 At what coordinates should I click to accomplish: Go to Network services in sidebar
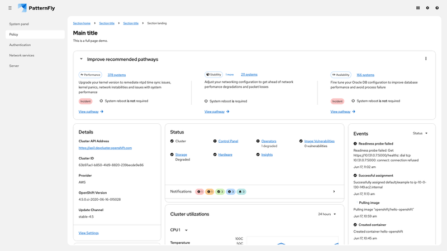(x=22, y=55)
